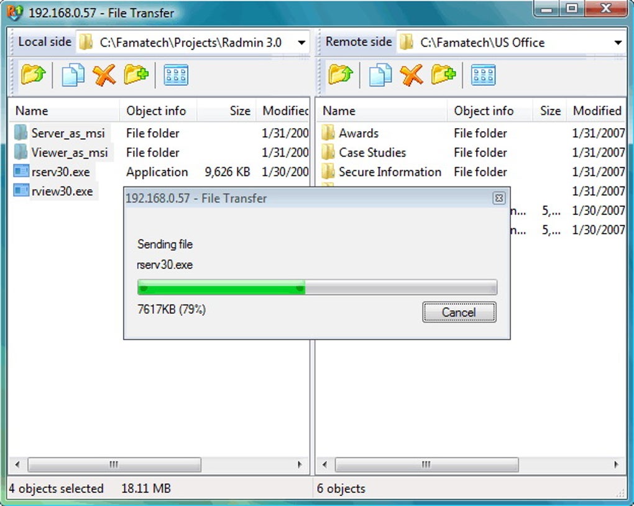The height and width of the screenshot is (506, 634).
Task: Click the Remote side horizontal scrollbar thumb
Action: coord(426,464)
